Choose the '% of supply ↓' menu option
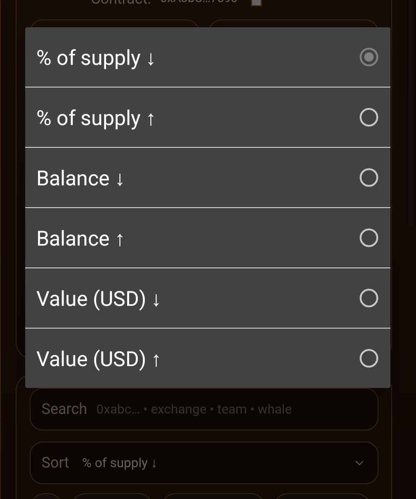This screenshot has width=416, height=499. pos(96,58)
